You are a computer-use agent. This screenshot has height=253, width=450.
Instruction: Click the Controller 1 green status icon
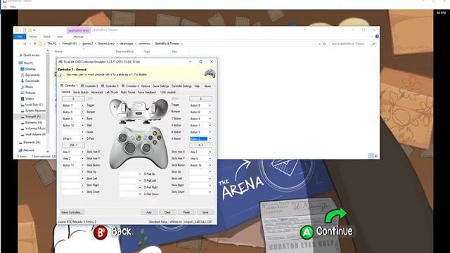click(x=62, y=86)
